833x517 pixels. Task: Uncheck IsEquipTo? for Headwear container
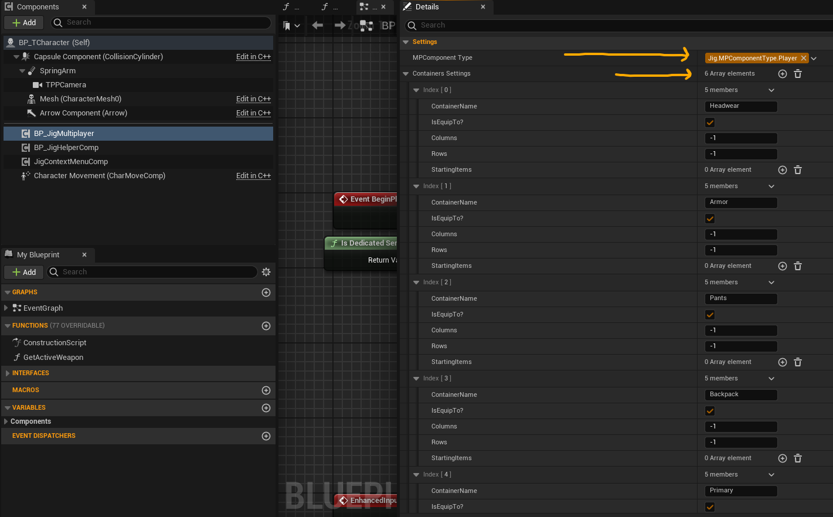click(710, 123)
